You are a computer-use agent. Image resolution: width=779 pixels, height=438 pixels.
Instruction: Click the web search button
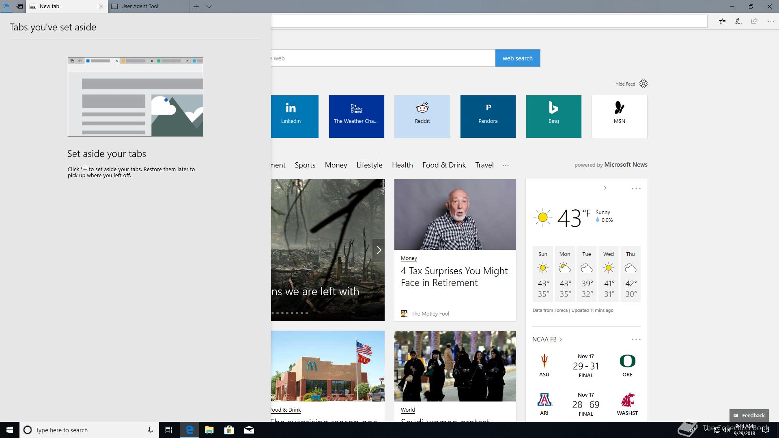pos(518,58)
